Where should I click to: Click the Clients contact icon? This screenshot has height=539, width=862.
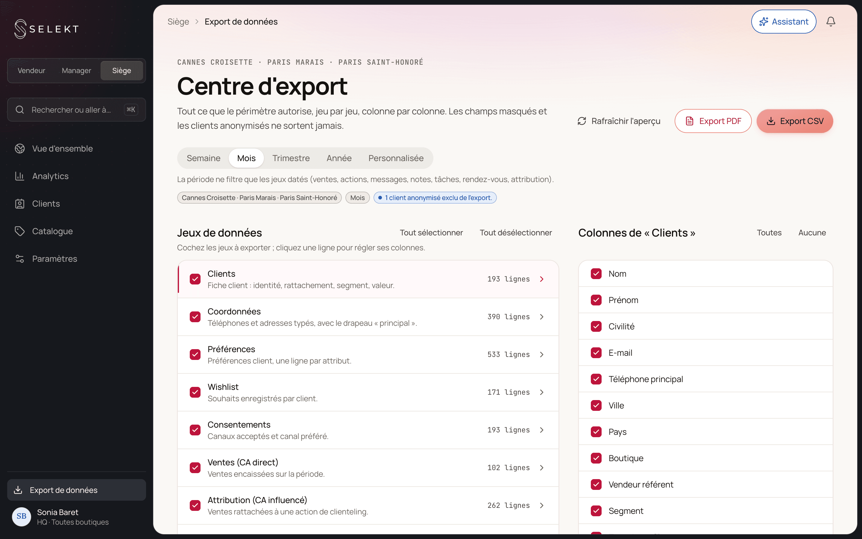[x=19, y=204]
